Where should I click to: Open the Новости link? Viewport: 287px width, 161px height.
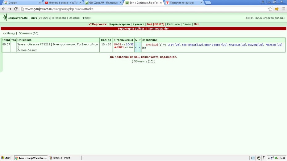(60, 18)
